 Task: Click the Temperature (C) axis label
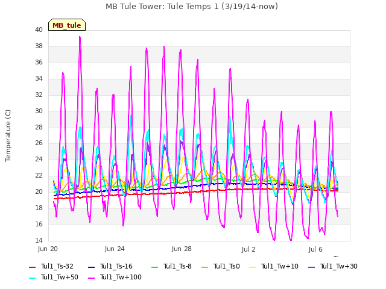tap(8, 135)
